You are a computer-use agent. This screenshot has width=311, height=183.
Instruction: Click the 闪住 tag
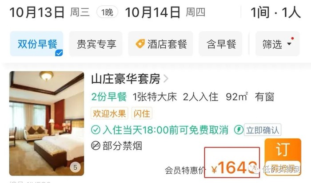coord(142,113)
